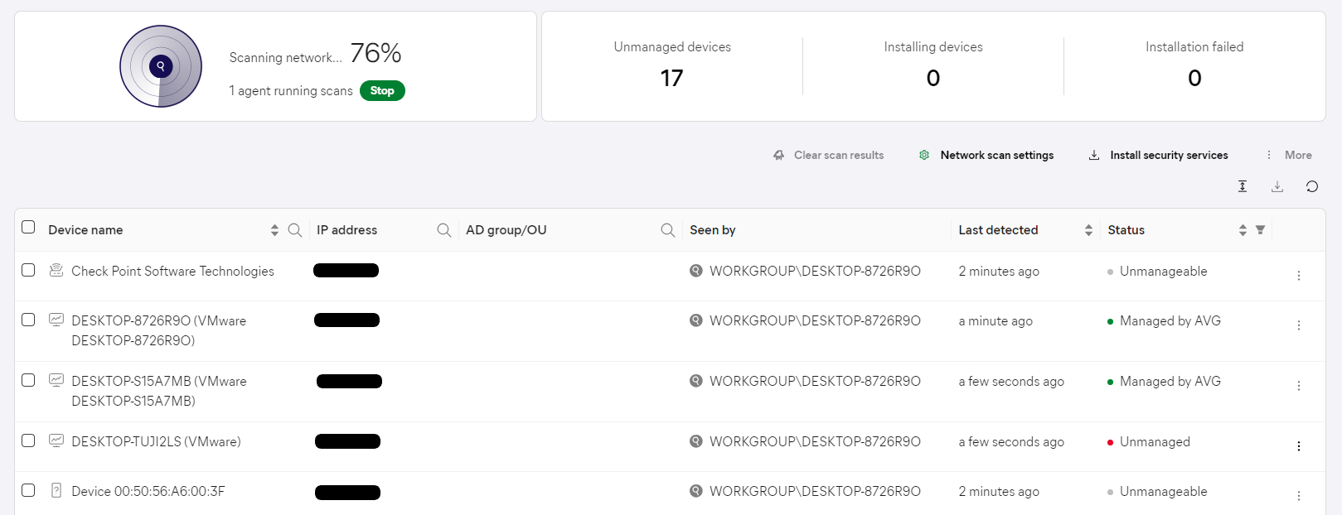Image resolution: width=1342 pixels, height=515 pixels.
Task: Click the Status column filter icon
Action: tap(1260, 230)
